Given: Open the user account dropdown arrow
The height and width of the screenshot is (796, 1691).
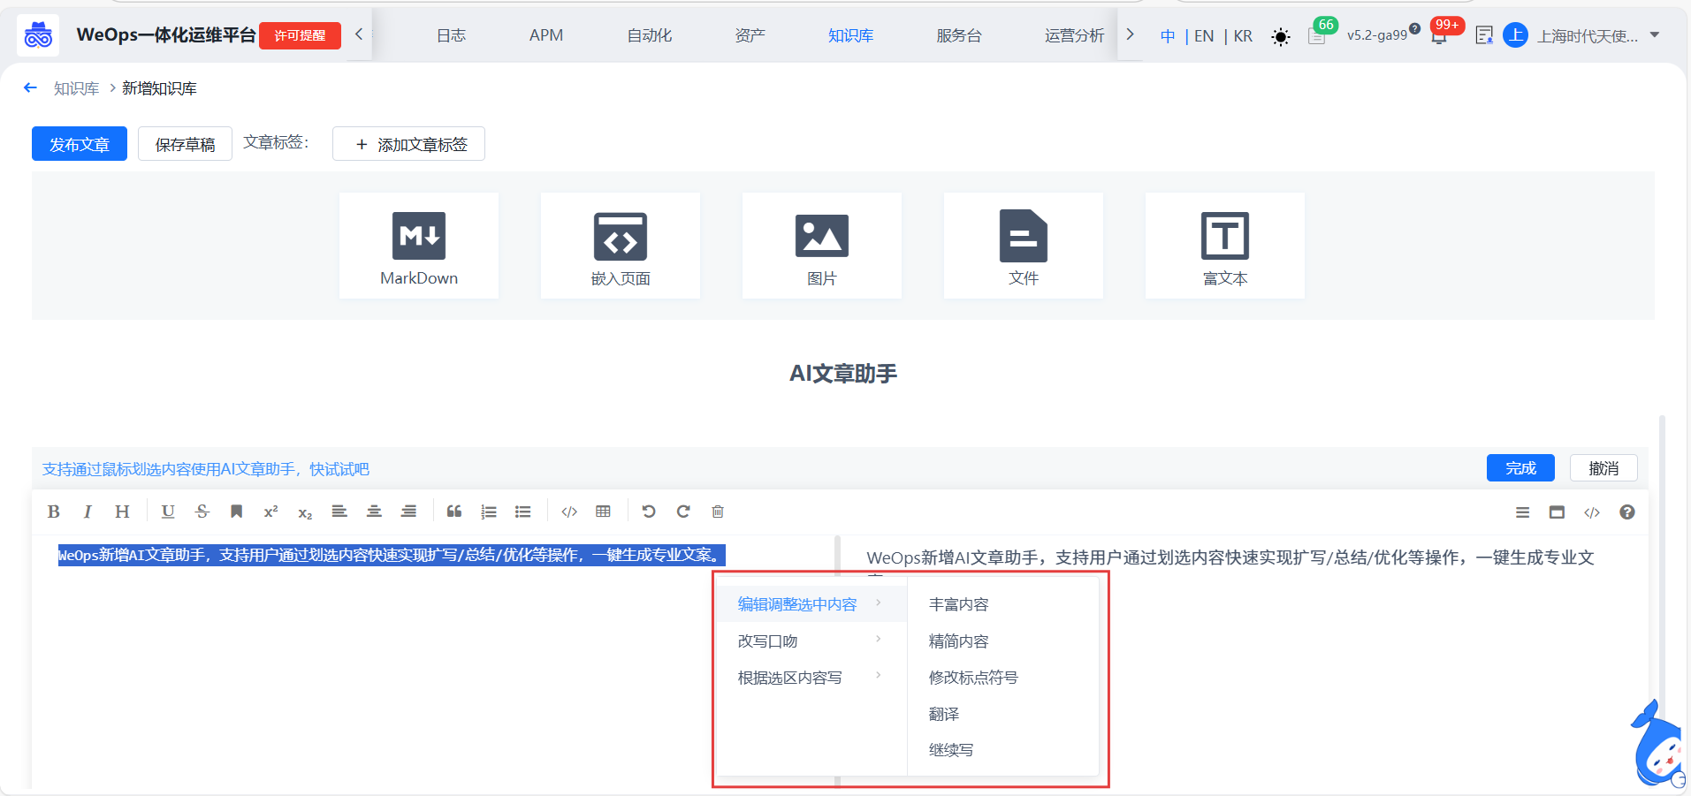Looking at the screenshot, I should pos(1655,35).
